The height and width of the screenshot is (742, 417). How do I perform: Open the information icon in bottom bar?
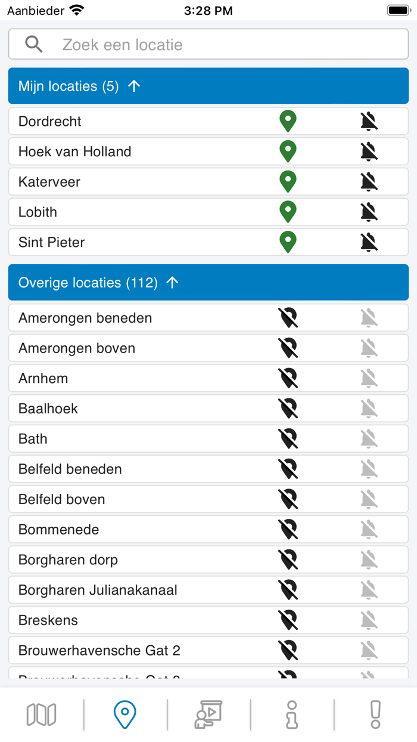291,713
